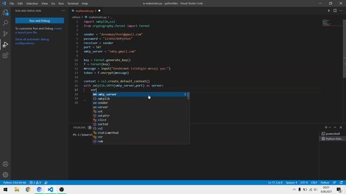Pick smtplib from the suggestion list
This screenshot has height=194, width=346.
(x=141, y=99)
